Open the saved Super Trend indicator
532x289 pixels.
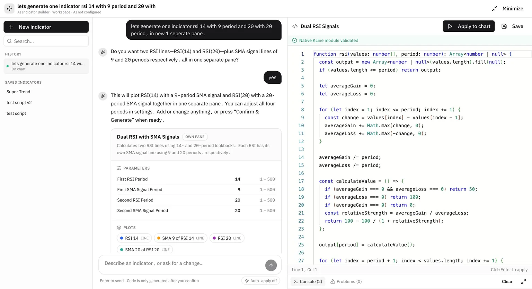18,92
